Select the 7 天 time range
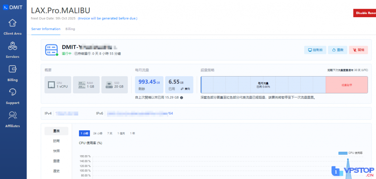376x179 pixels. 110,134
